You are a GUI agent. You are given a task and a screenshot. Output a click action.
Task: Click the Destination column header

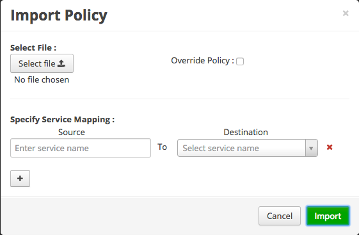click(246, 132)
